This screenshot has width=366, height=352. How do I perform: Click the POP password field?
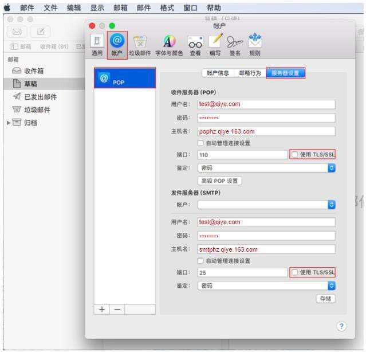point(266,118)
